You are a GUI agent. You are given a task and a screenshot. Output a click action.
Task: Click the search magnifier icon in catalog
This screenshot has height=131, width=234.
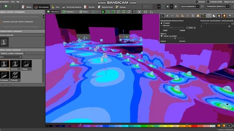pyautogui.click(x=20, y=57)
